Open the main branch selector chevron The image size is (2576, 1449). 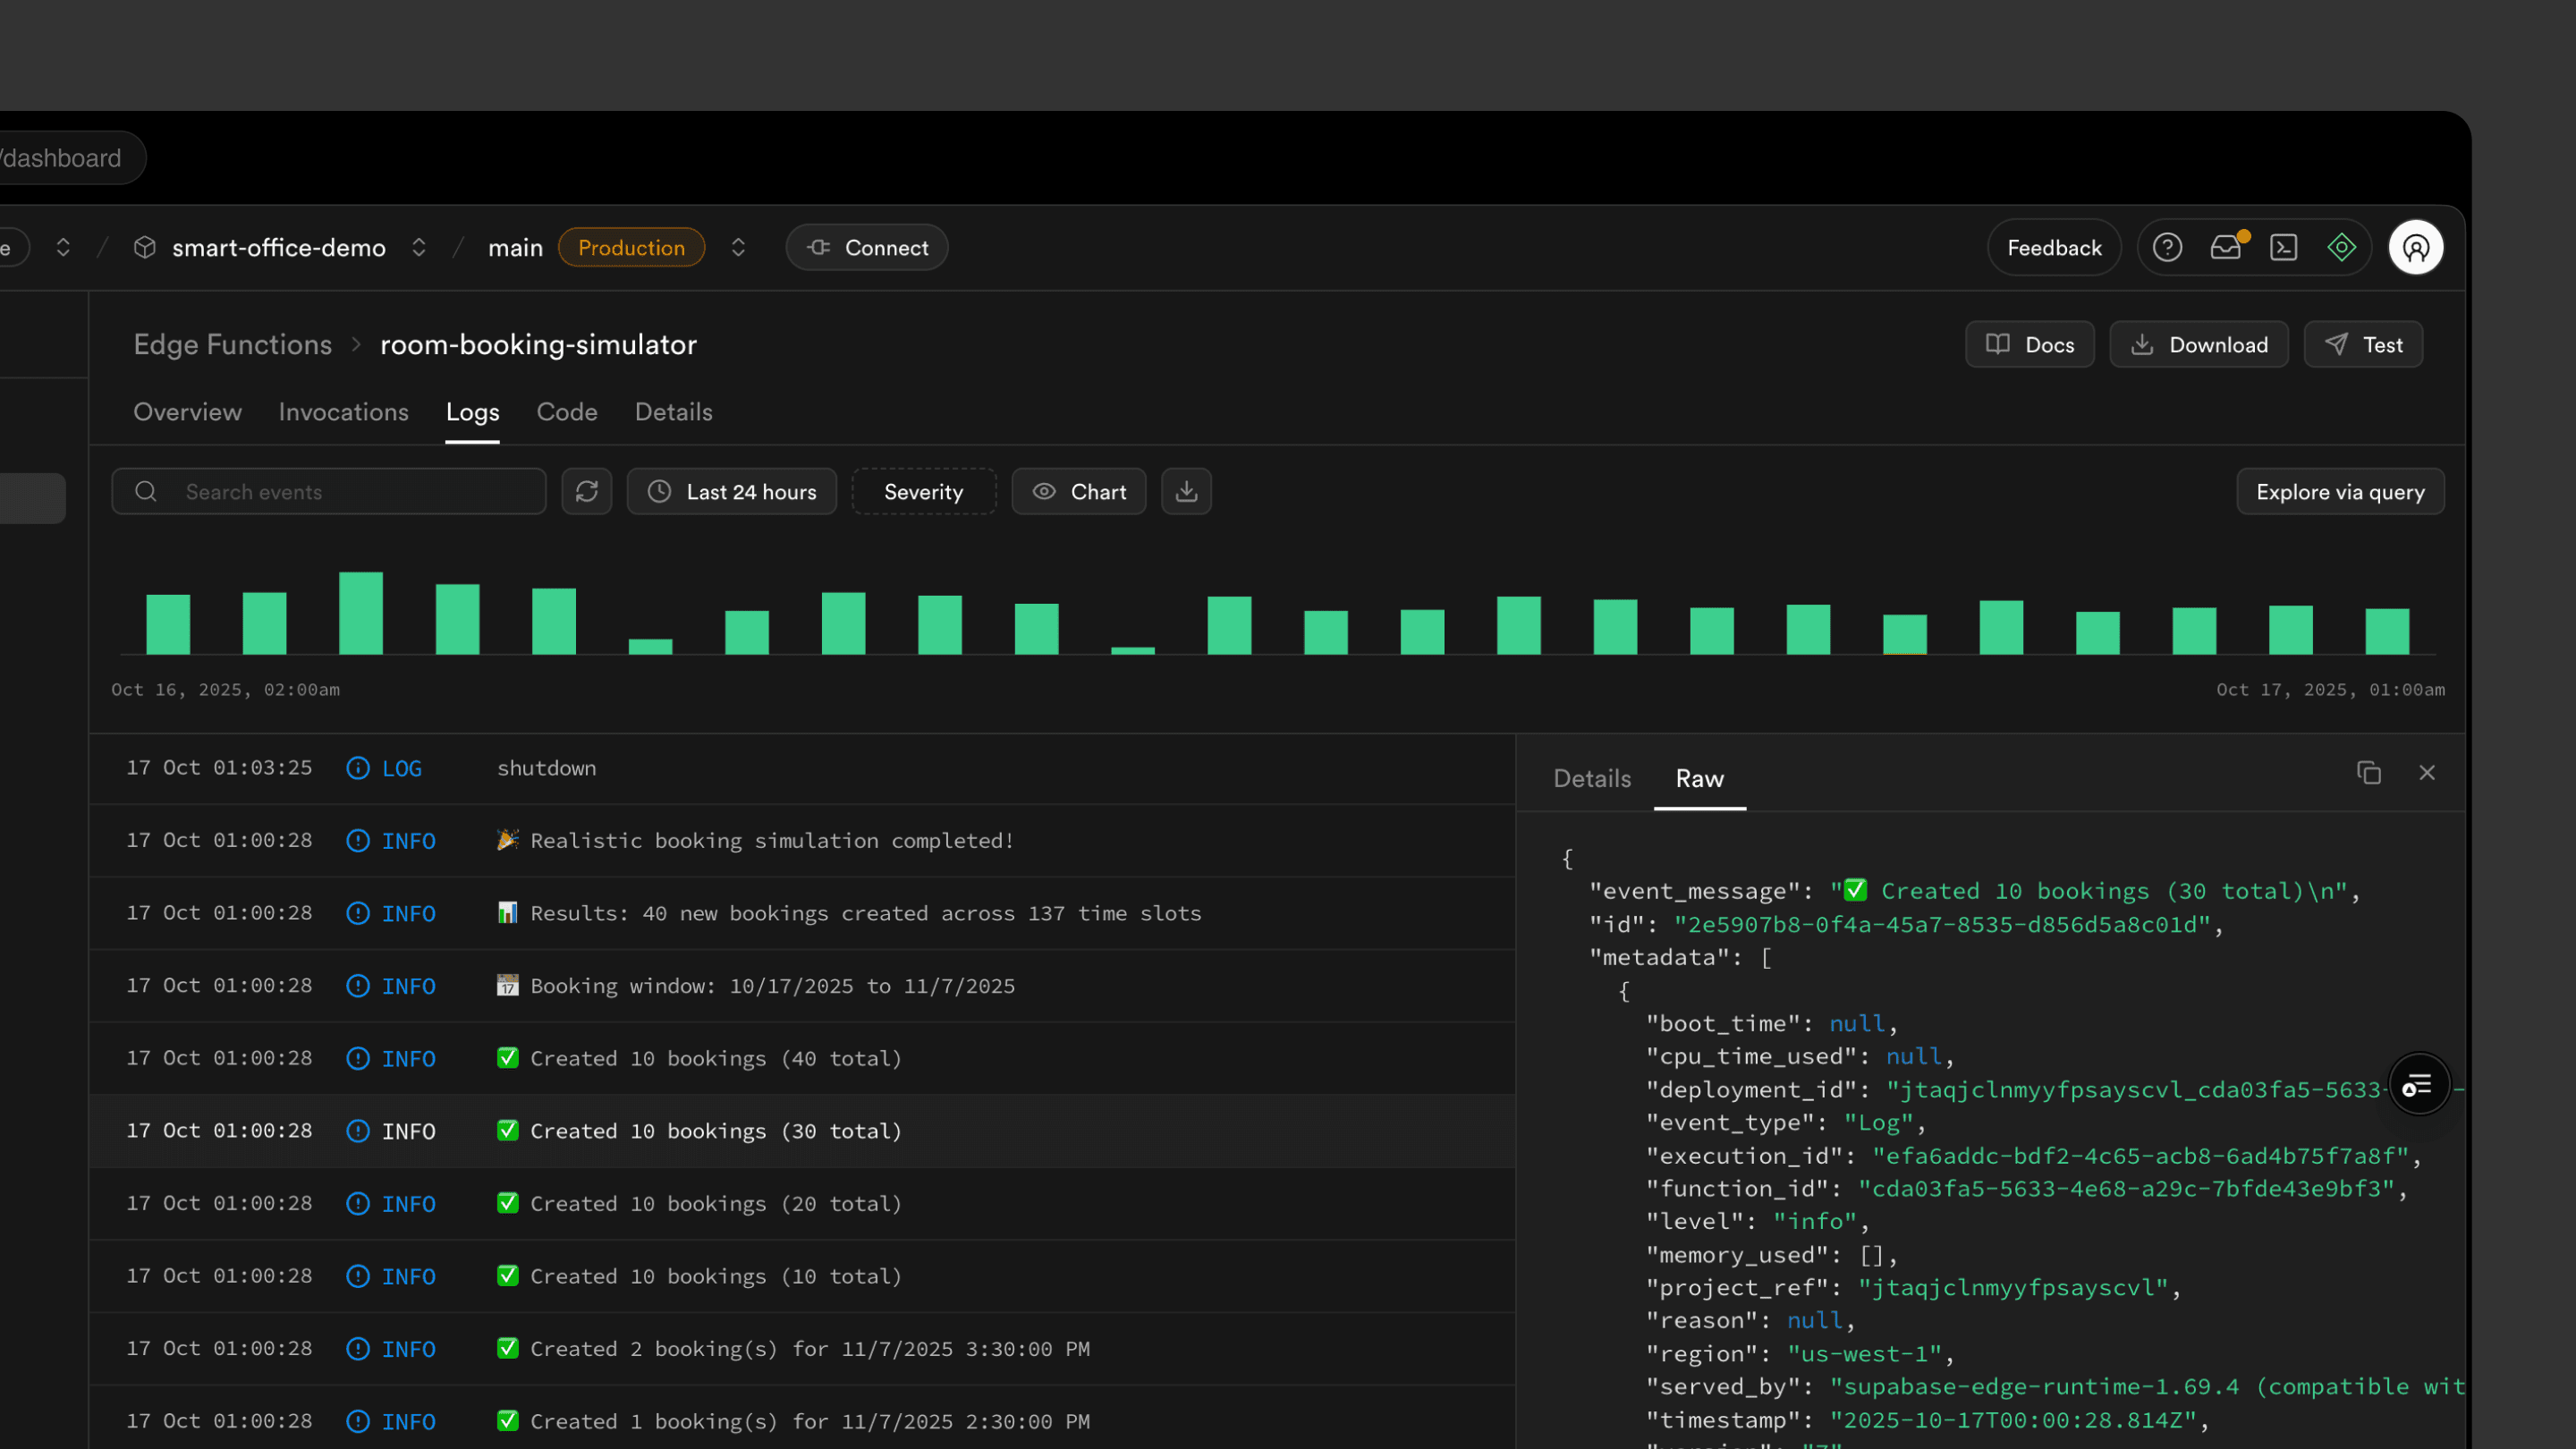tap(738, 247)
